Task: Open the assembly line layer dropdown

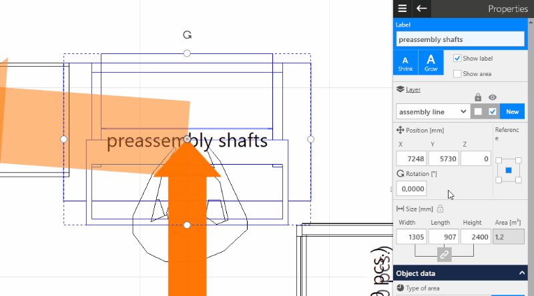Action: tap(433, 111)
